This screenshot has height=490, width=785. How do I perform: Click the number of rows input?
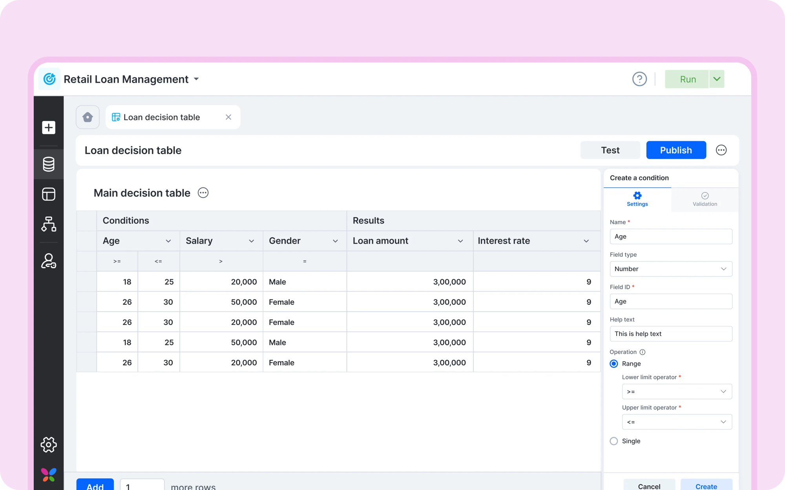coord(142,485)
